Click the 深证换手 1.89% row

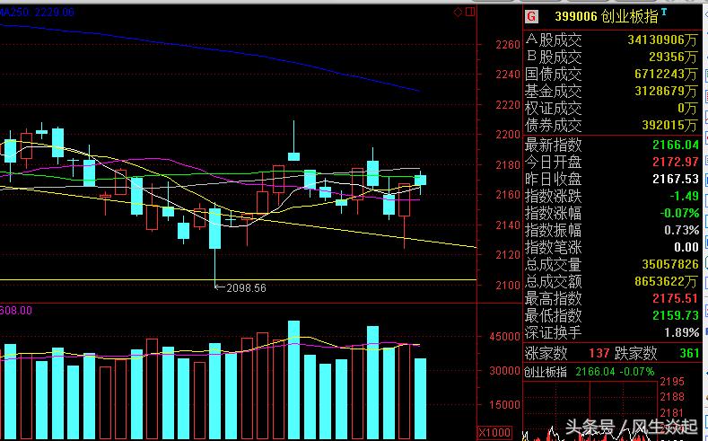[x=611, y=332]
